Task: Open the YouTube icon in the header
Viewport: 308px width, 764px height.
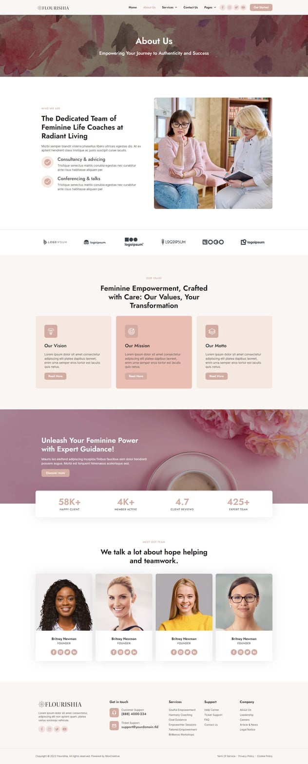Action: pos(243,7)
